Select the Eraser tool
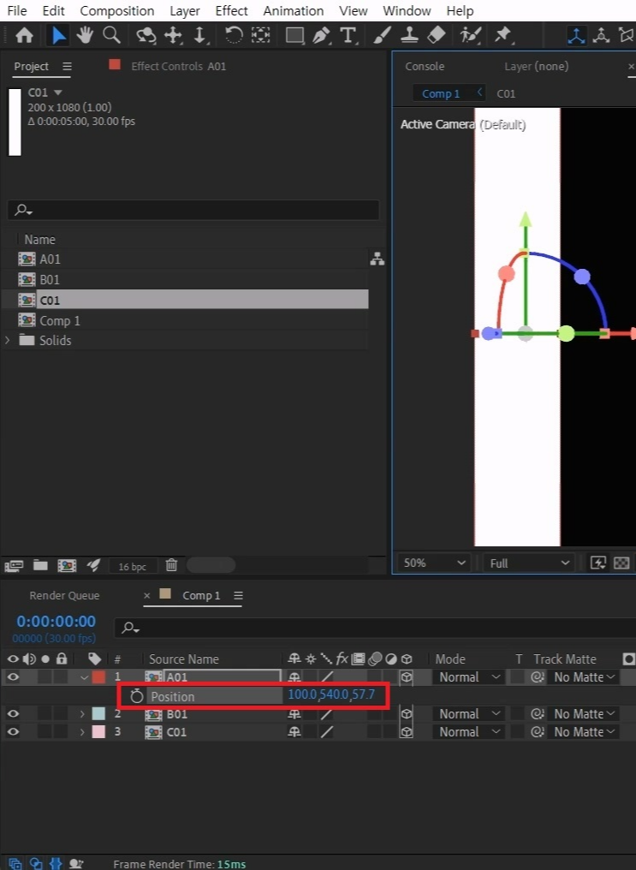636x870 pixels. pos(437,35)
